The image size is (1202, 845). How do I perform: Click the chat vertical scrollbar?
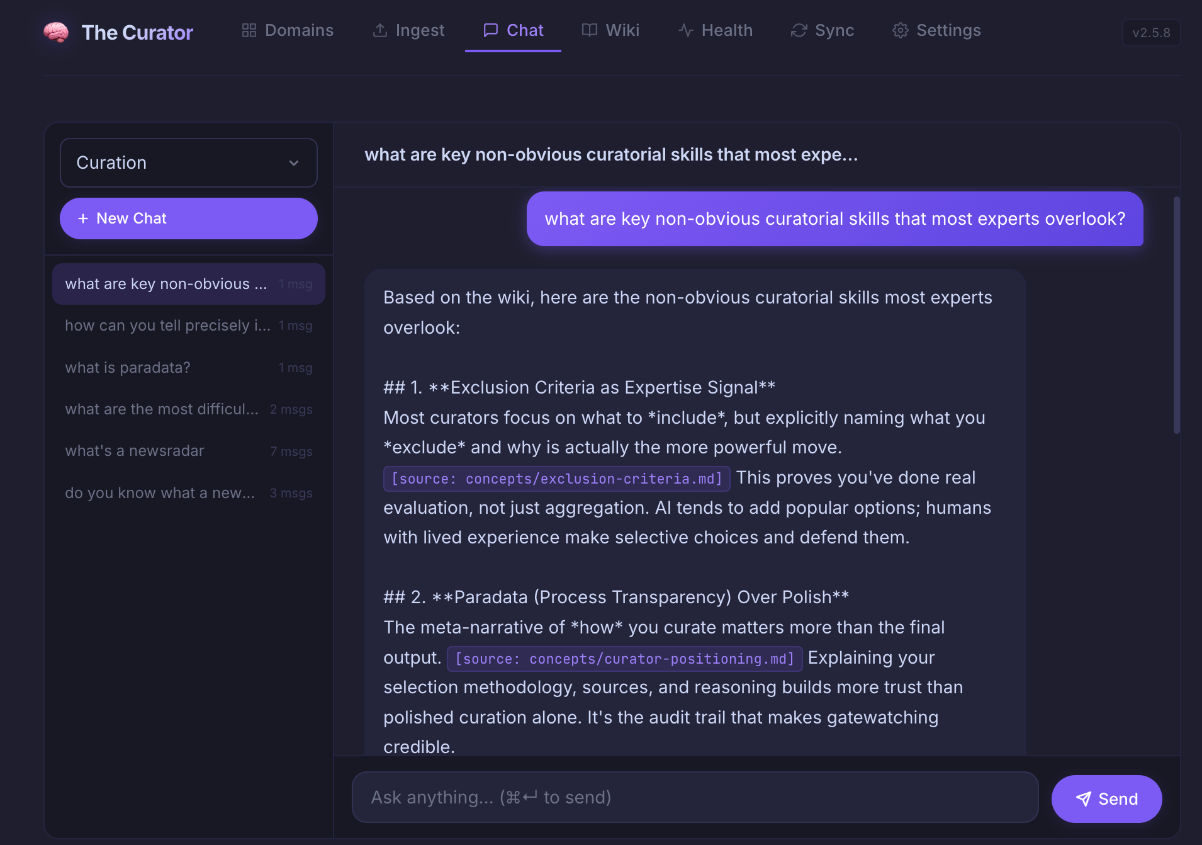click(1176, 315)
